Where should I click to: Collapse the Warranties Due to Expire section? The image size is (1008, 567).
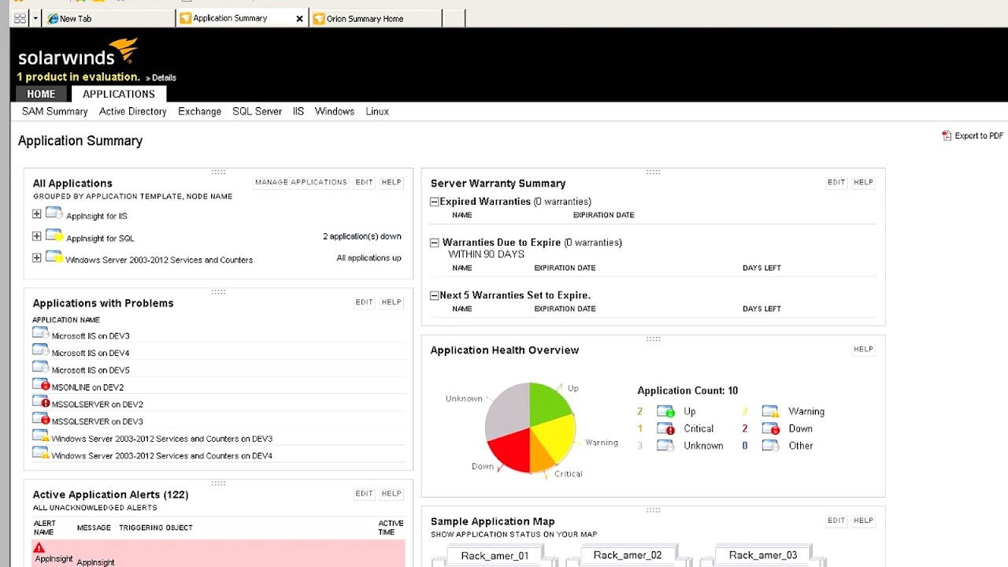point(434,243)
